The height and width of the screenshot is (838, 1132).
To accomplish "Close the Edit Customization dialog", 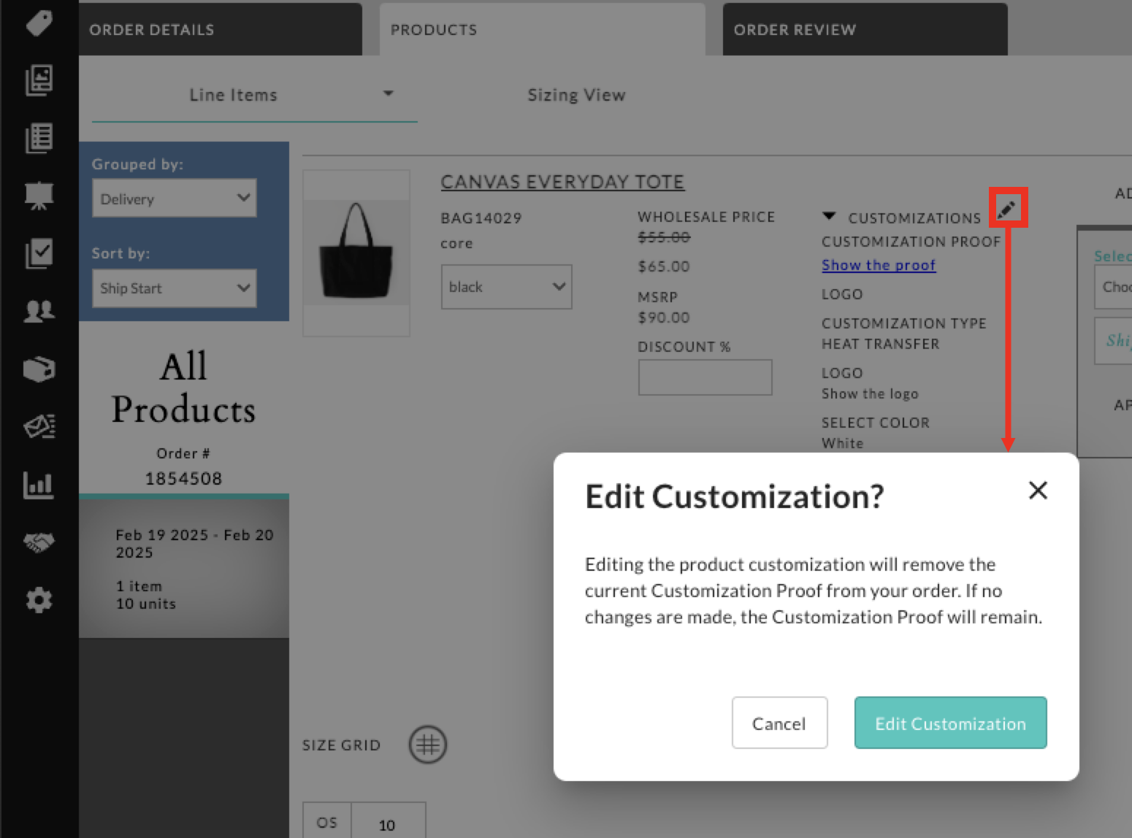I will click(1038, 491).
